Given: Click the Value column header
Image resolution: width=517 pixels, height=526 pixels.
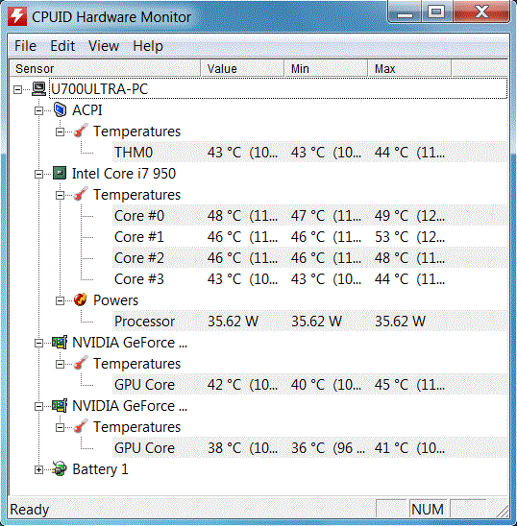Looking at the screenshot, I should (x=242, y=69).
